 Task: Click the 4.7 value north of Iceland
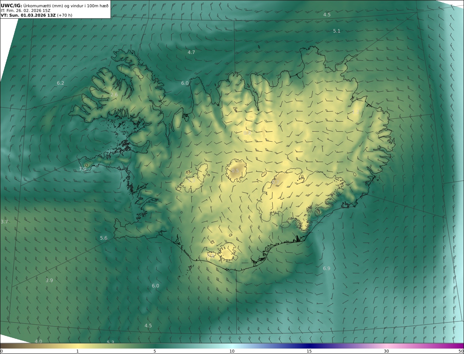(191, 52)
